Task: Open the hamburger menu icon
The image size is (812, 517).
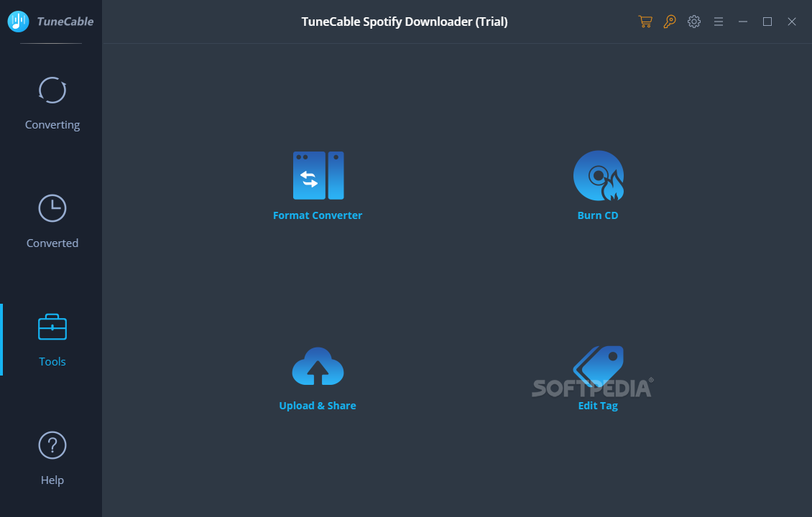Action: [719, 22]
